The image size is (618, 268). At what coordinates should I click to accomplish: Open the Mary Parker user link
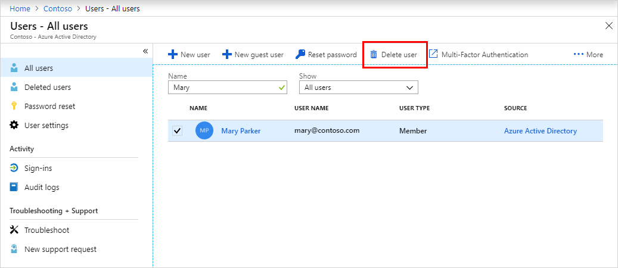click(x=241, y=131)
